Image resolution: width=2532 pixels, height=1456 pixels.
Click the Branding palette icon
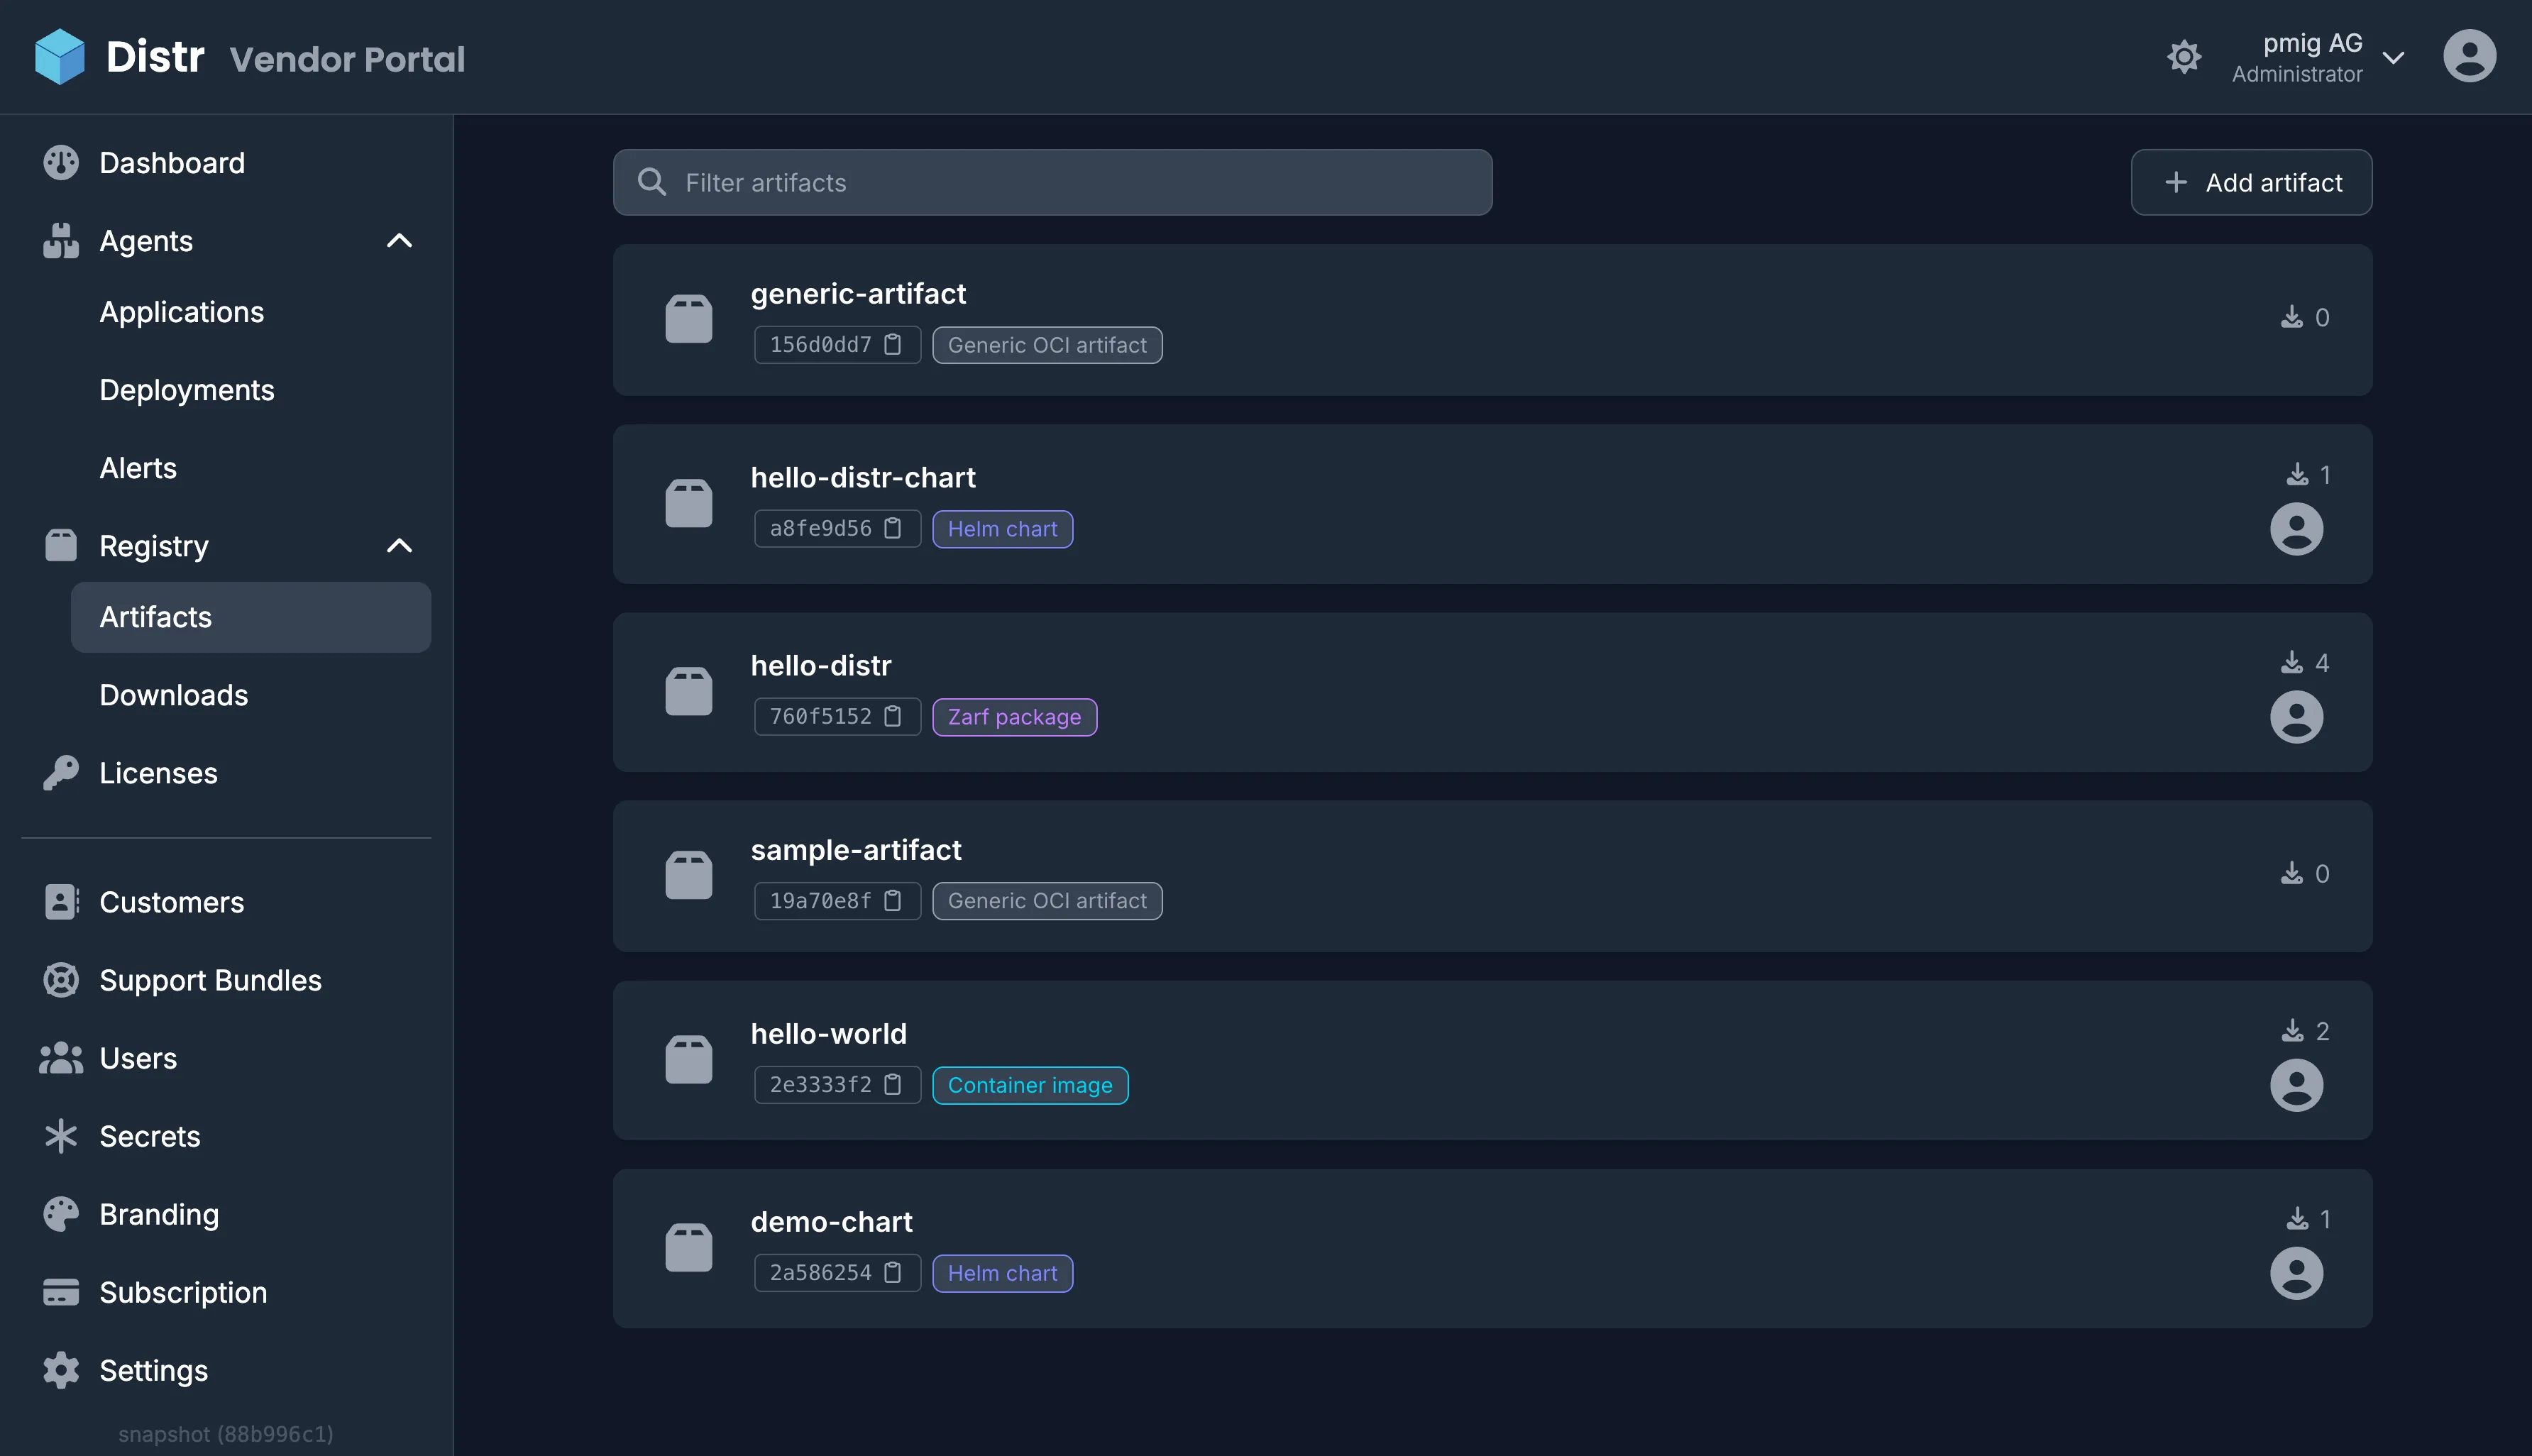61,1214
